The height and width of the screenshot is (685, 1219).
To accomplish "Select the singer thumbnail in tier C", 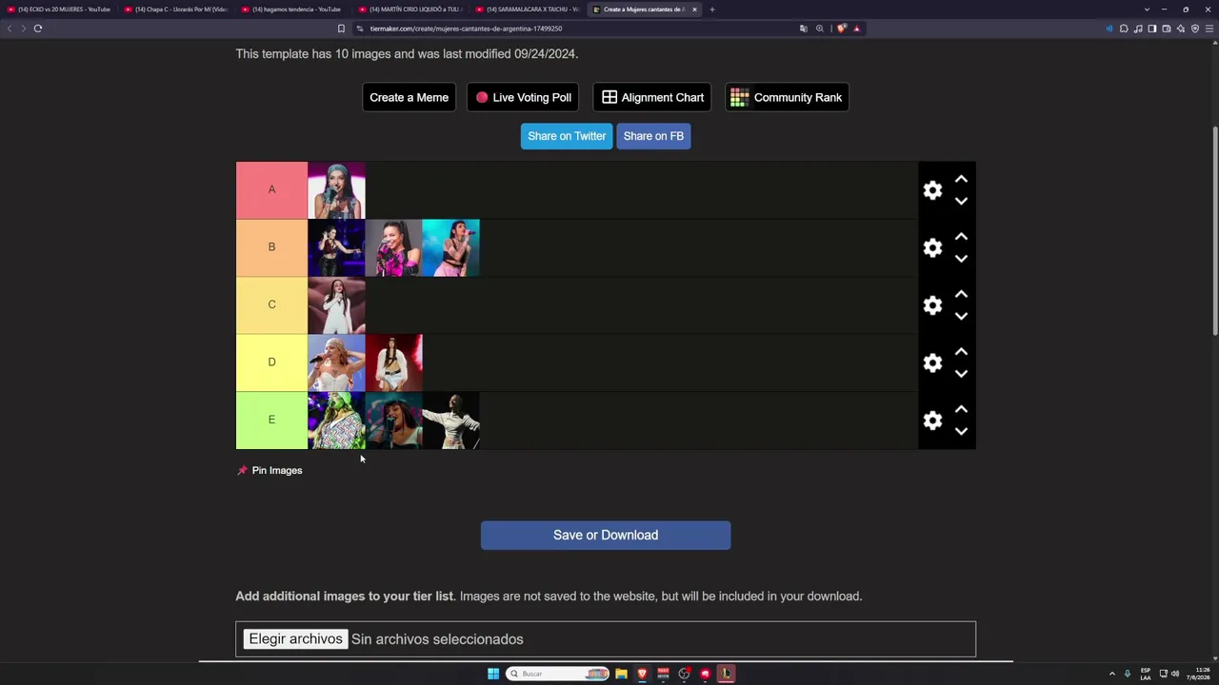I will (336, 305).
